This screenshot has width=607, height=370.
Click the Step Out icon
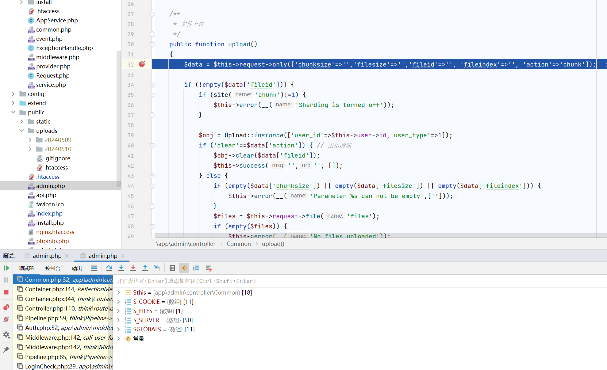click(x=145, y=268)
